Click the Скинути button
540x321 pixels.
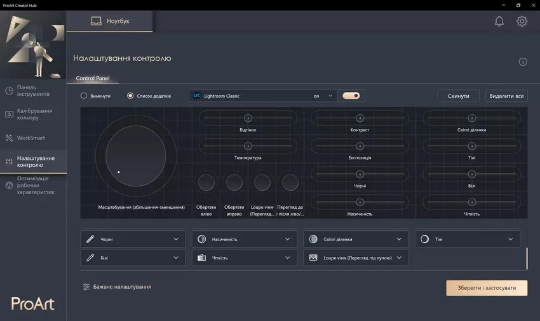pos(458,96)
